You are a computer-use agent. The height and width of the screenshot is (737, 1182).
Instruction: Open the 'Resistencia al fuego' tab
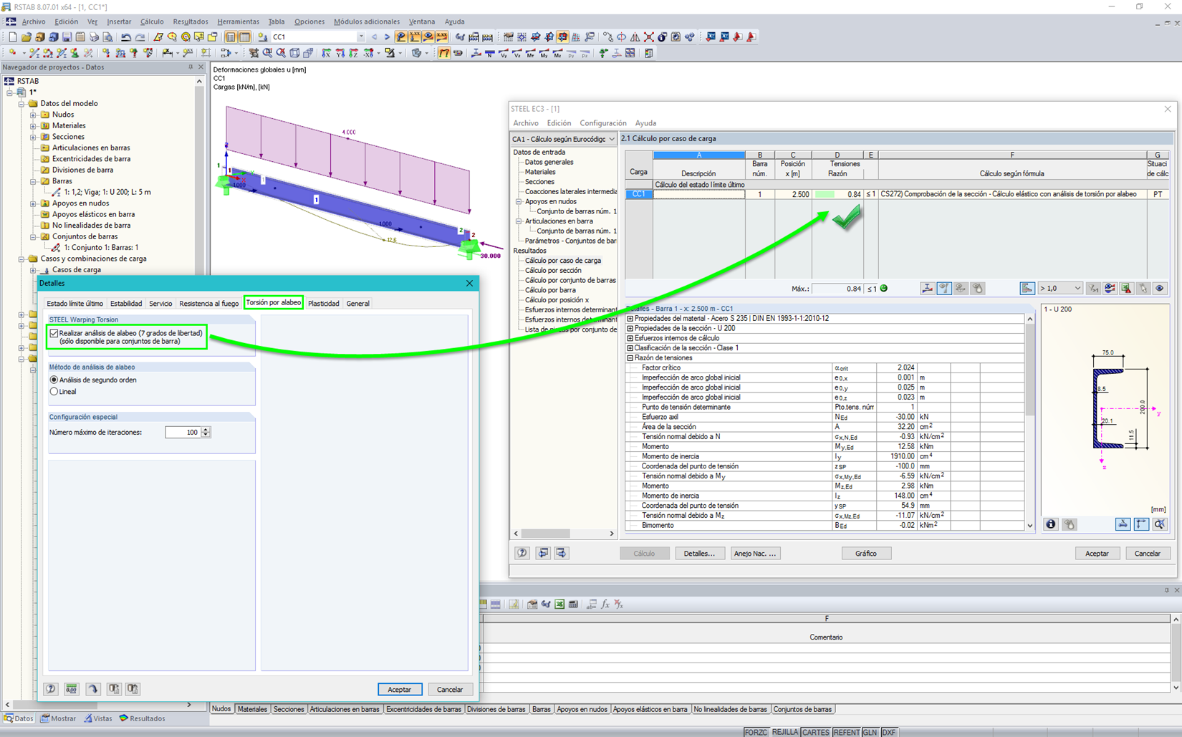click(208, 304)
